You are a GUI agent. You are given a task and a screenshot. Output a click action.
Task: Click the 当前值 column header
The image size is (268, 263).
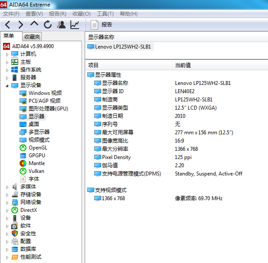click(220, 65)
